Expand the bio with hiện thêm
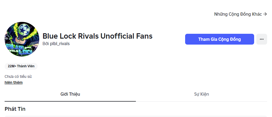The image size is (272, 117). tap(14, 82)
